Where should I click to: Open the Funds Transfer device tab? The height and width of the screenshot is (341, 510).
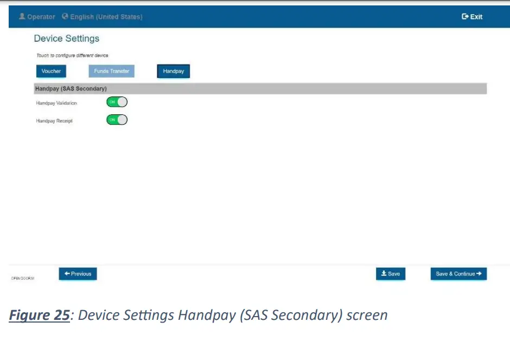click(x=111, y=72)
